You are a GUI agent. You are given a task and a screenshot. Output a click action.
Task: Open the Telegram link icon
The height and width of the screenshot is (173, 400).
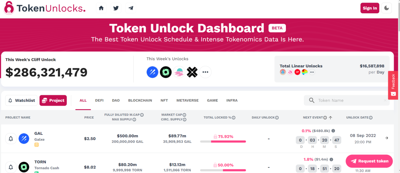click(130, 8)
